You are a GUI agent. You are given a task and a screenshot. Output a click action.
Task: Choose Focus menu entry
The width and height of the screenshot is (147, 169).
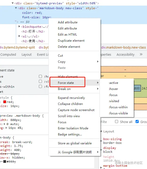[x=75, y=122]
